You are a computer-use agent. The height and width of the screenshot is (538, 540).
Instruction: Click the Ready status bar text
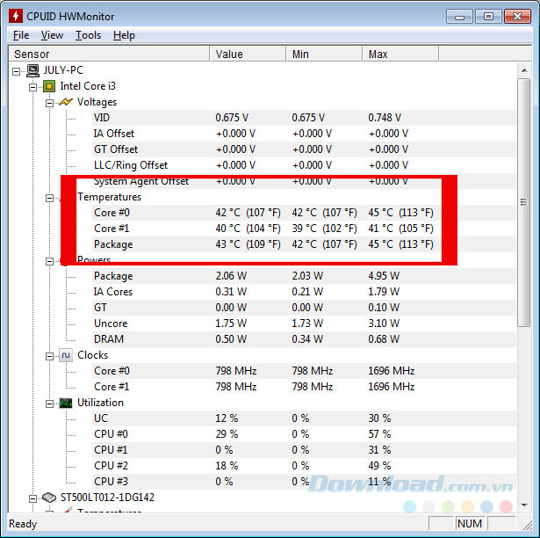coord(23,524)
